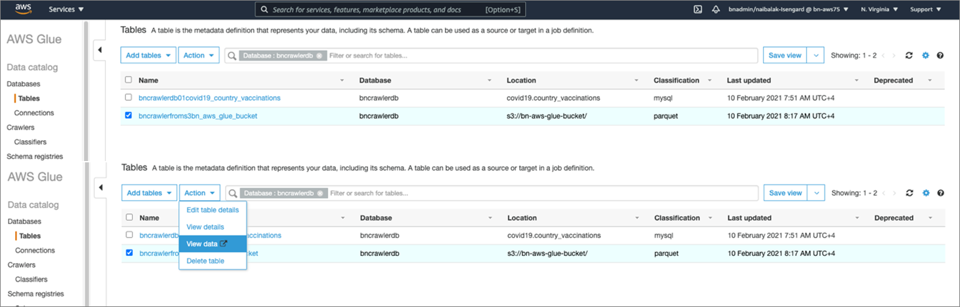960x307 pixels.
Task: Click the search magnifier in the upper table filter
Action: pyautogui.click(x=232, y=56)
